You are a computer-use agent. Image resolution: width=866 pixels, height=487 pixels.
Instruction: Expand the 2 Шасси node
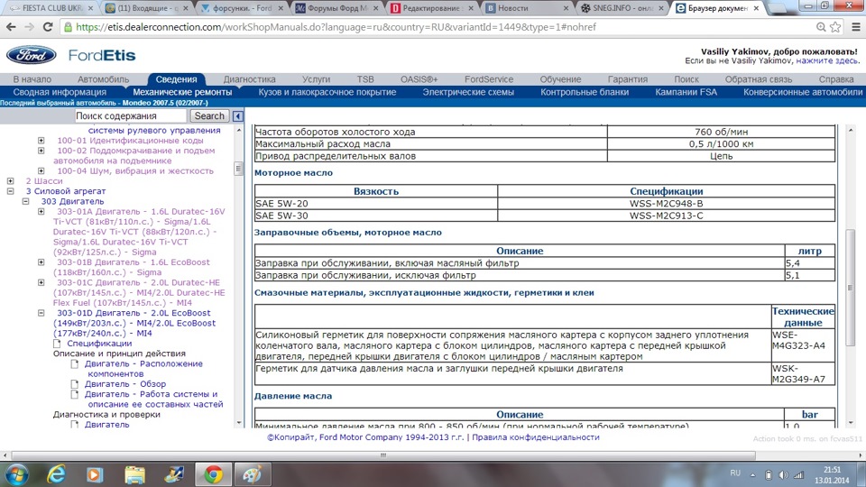pyautogui.click(x=10, y=180)
